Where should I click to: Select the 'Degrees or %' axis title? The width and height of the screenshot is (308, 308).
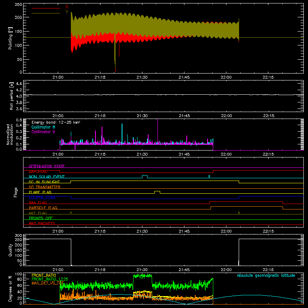tap(10, 288)
